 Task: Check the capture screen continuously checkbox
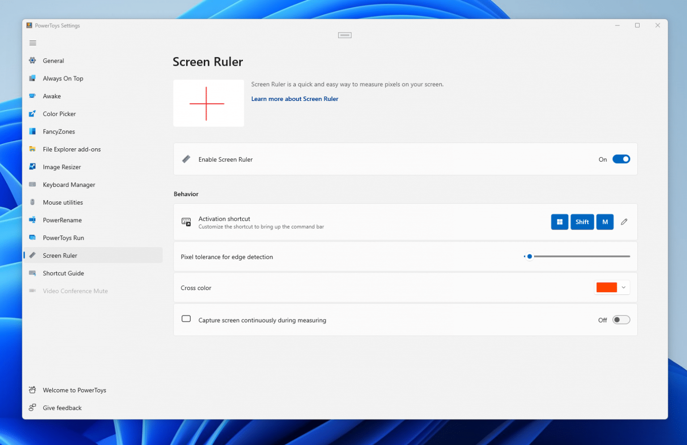click(186, 318)
